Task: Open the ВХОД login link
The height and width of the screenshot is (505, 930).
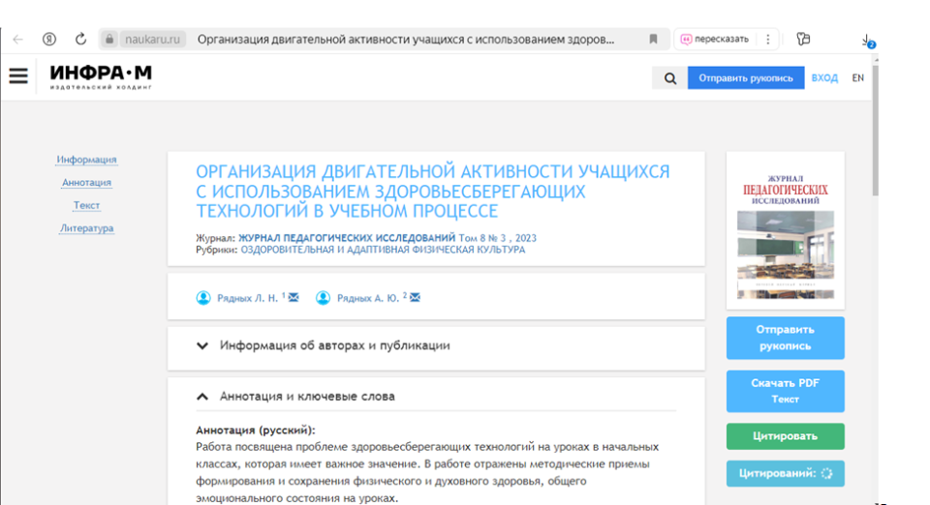Action: 824,78
